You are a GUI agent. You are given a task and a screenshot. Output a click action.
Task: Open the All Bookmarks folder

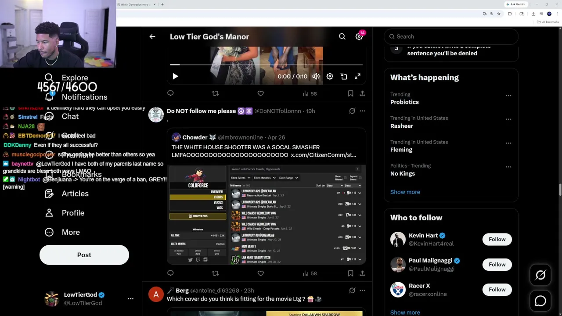(548, 22)
